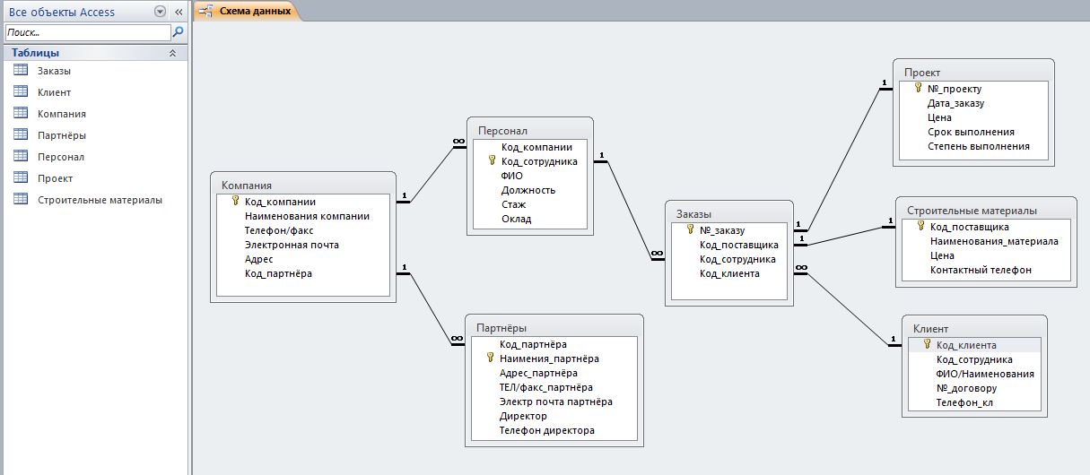
Task: Click the key icon beside Код_компании in Компания
Action: tap(235, 202)
